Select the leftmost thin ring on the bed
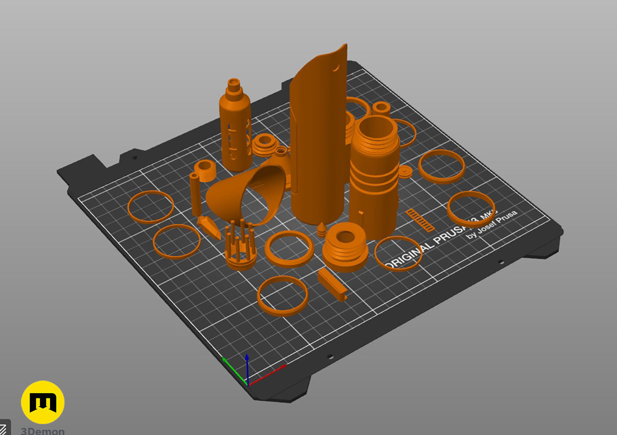 point(151,207)
